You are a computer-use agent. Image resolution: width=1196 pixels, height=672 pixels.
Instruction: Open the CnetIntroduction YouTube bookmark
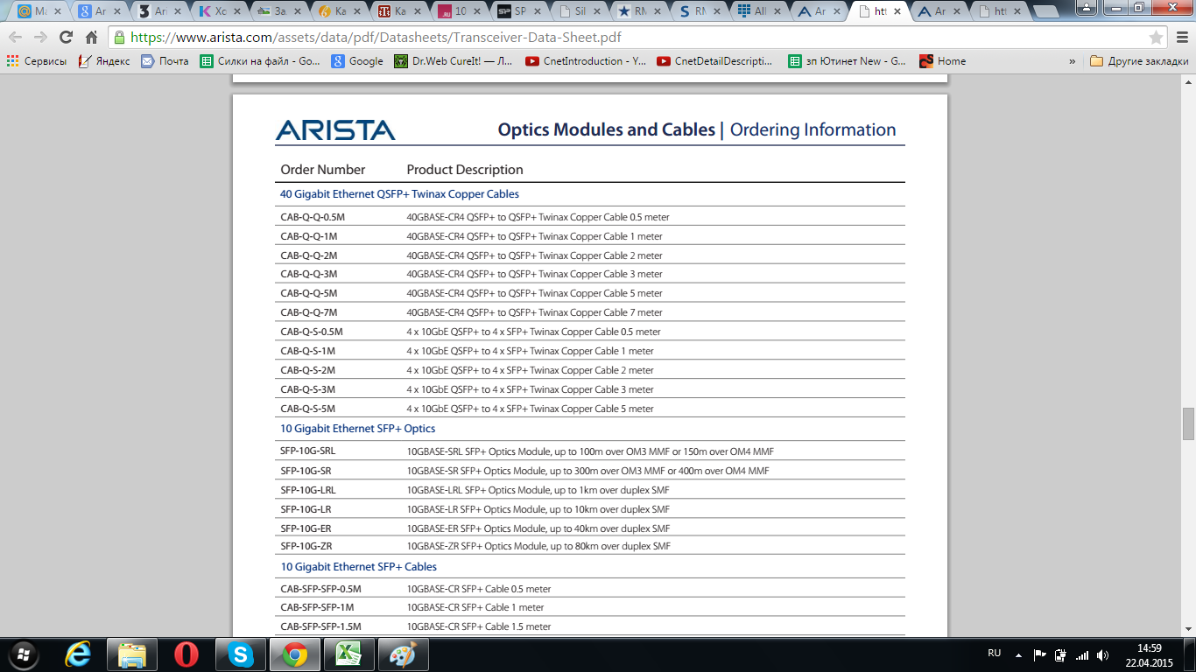(x=581, y=61)
